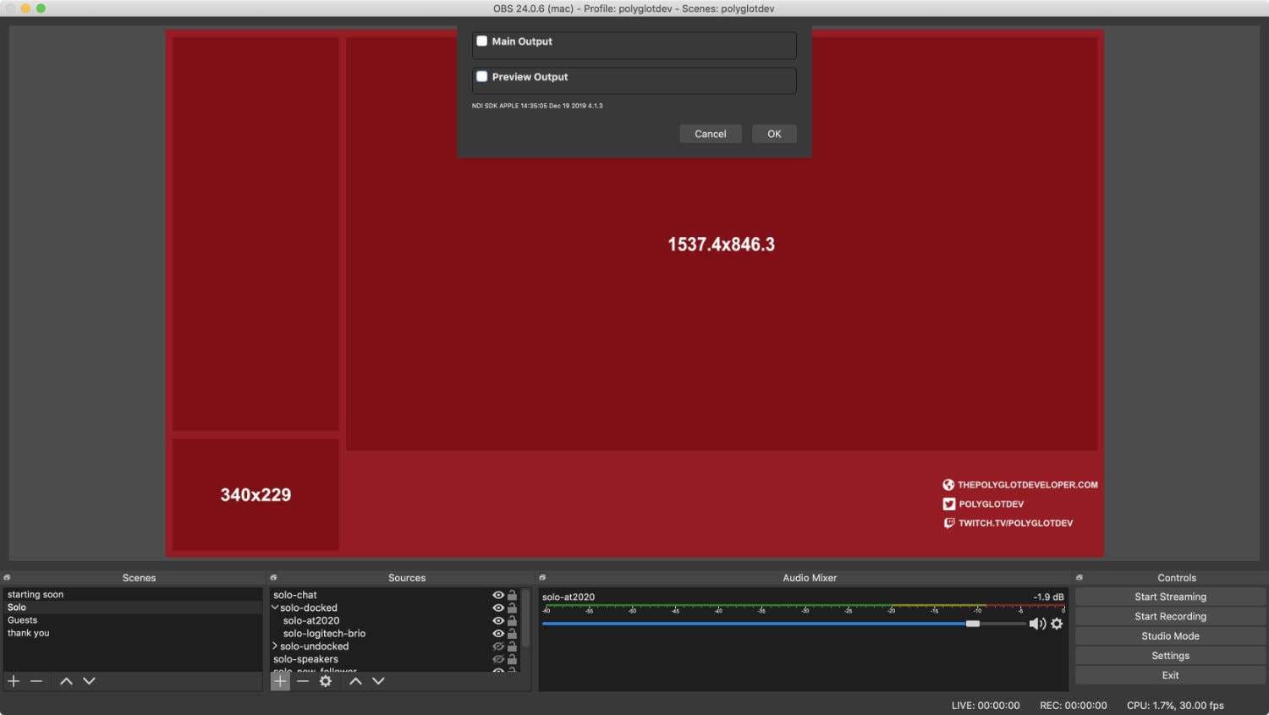
Task: Move scene down with arrow
Action: (89, 681)
